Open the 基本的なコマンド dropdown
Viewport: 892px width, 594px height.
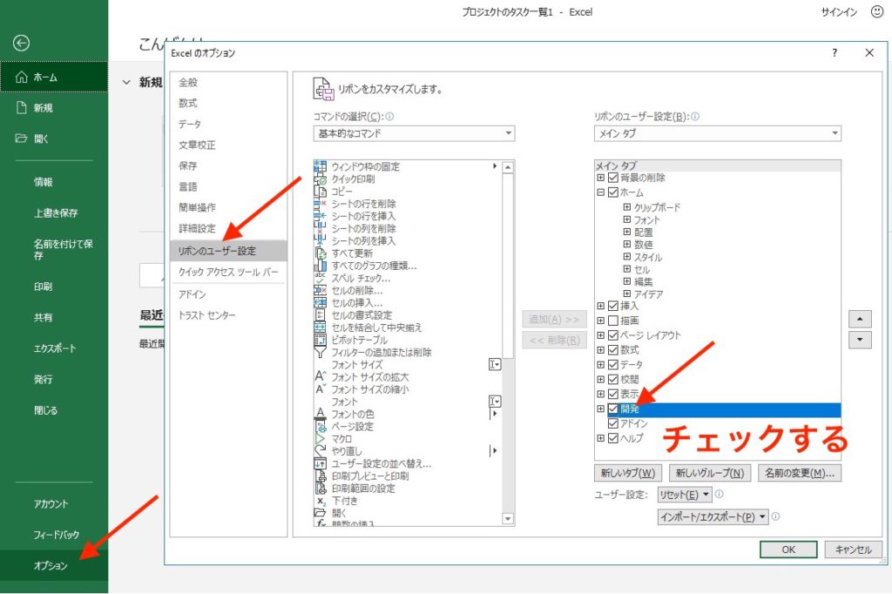click(414, 133)
